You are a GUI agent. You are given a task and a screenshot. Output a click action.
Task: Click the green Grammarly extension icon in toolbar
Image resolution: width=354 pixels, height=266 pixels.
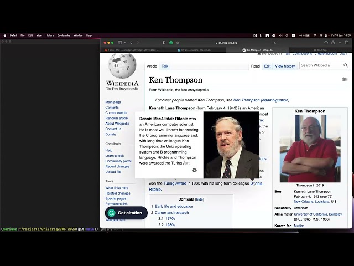point(171,43)
